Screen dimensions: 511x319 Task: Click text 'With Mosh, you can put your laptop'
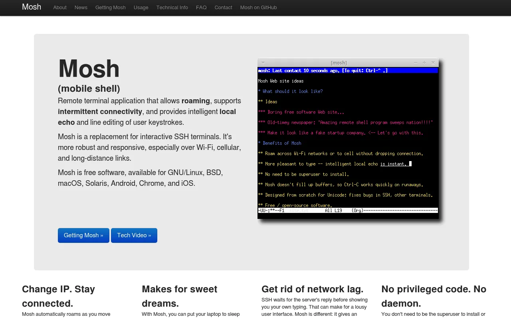191,314
